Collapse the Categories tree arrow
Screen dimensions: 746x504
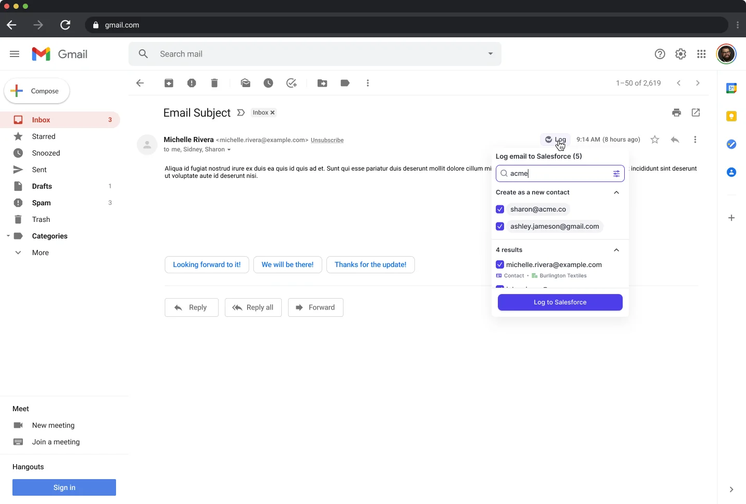coord(8,236)
